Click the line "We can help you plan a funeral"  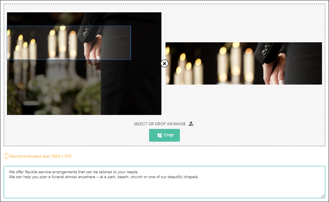[x=104, y=177]
